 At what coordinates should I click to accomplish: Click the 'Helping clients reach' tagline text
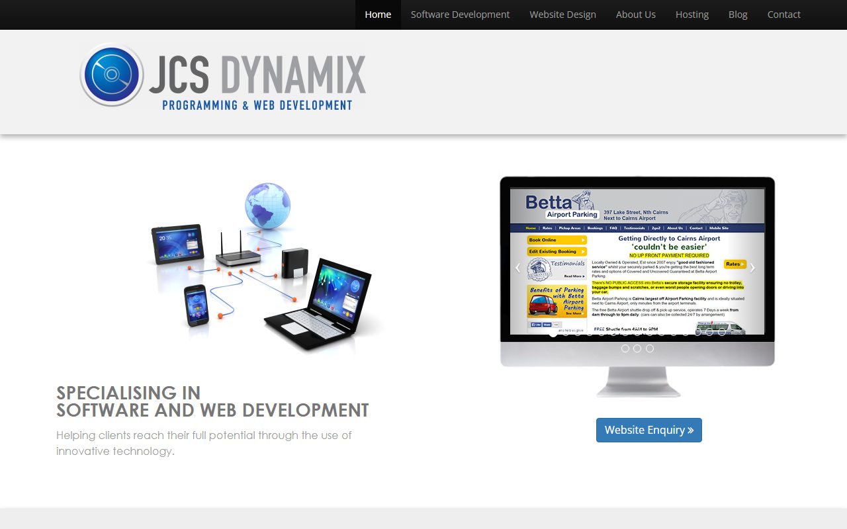pyautogui.click(x=204, y=443)
